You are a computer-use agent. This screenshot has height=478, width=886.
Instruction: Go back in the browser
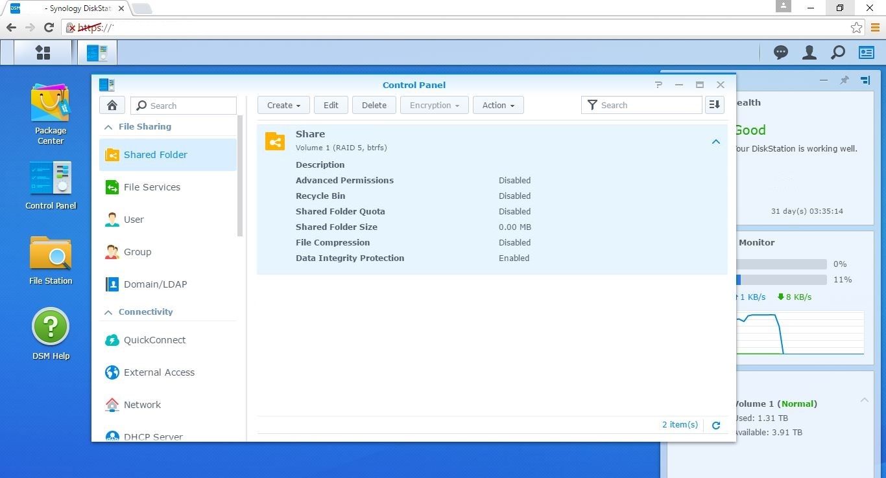pos(11,28)
